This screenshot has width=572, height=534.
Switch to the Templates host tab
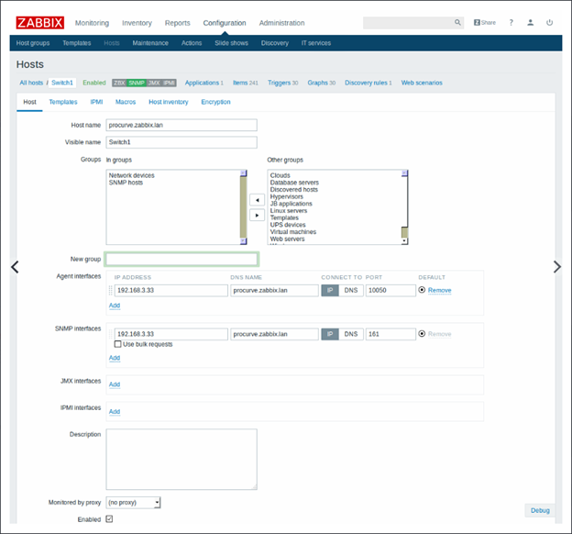click(63, 102)
